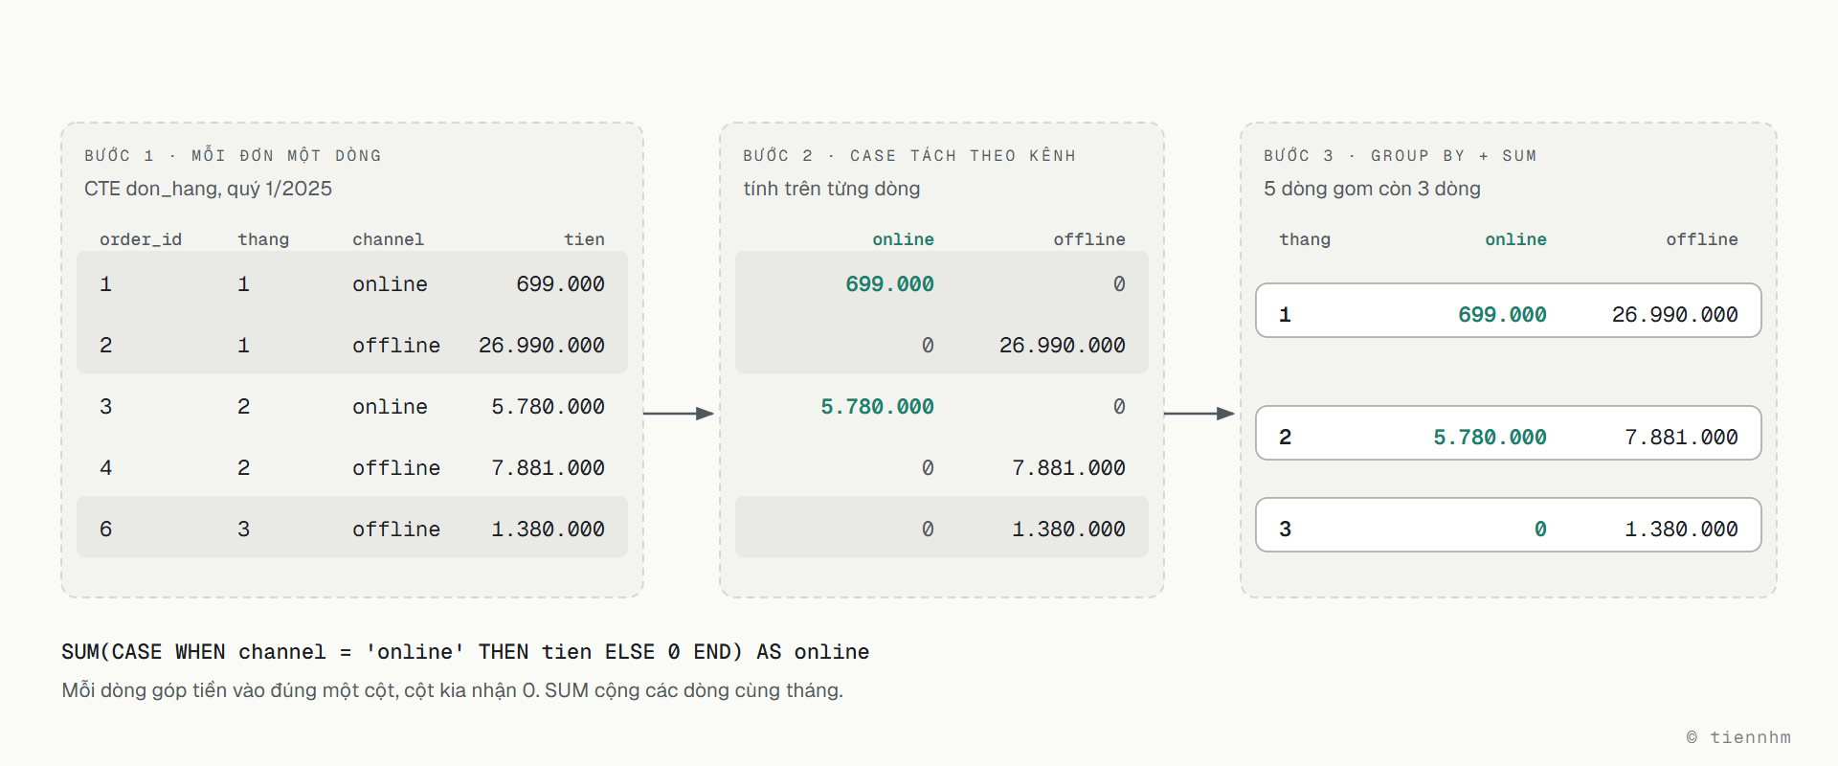Image resolution: width=1838 pixels, height=766 pixels.
Task: Select the subtitle "CTE don_hang, quý 1/2025"
Action: pyautogui.click(x=208, y=189)
